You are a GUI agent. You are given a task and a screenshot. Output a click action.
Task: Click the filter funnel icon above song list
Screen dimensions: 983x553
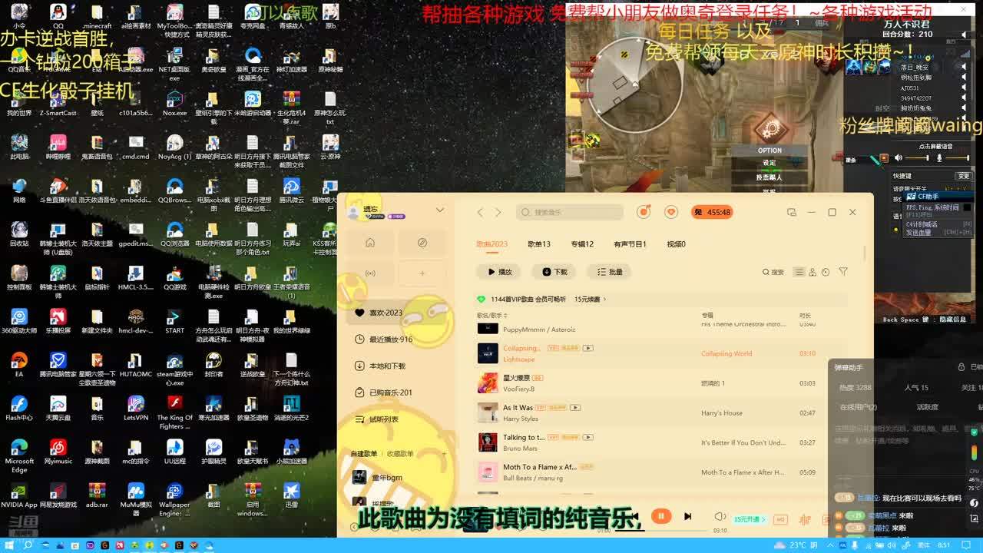tap(843, 272)
